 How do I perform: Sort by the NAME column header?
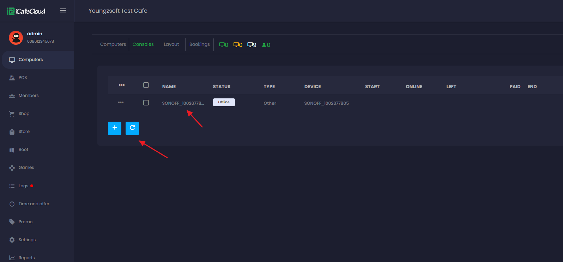tap(169, 87)
